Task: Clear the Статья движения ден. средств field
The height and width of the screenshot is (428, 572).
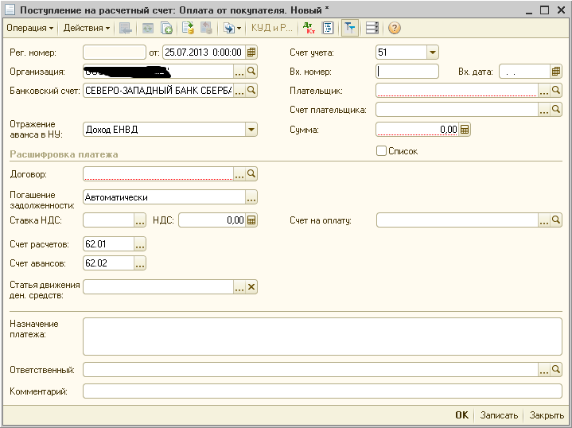Action: click(251, 287)
